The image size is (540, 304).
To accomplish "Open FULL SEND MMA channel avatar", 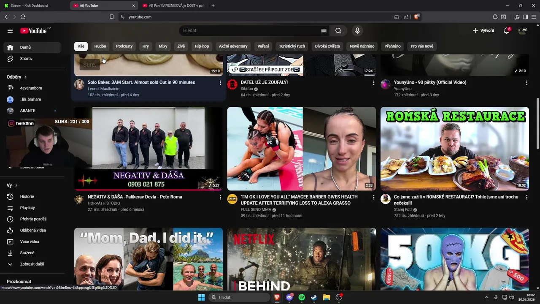I will 232,199.
